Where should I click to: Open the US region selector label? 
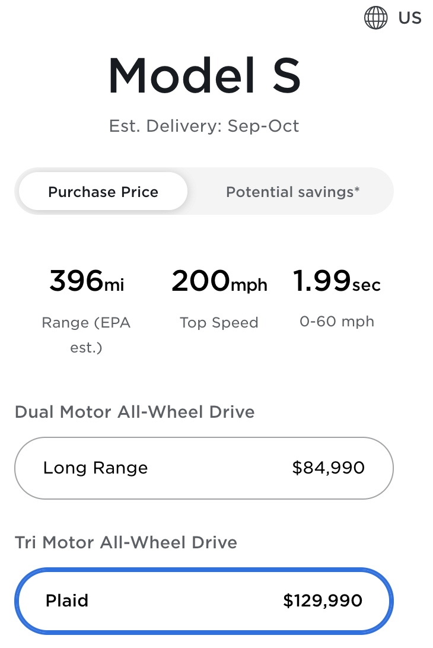pyautogui.click(x=410, y=18)
